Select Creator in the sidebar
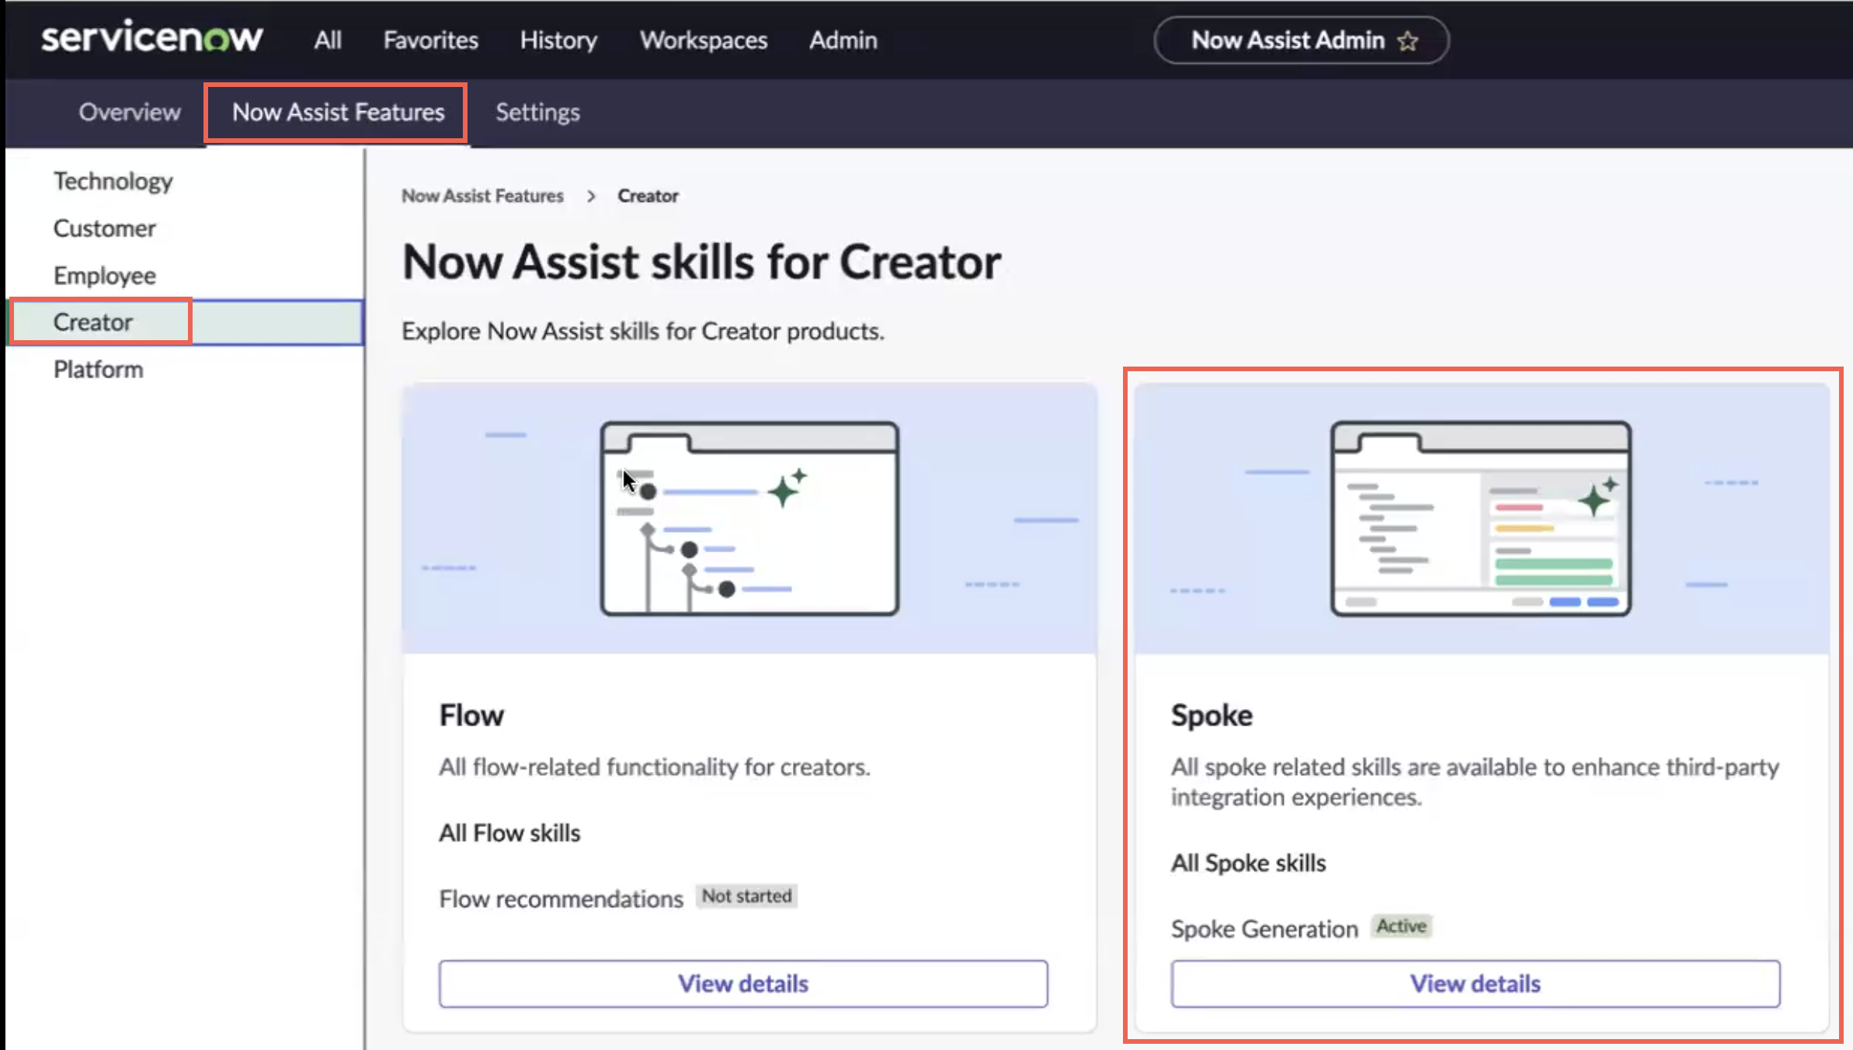The width and height of the screenshot is (1853, 1050). [x=186, y=322]
